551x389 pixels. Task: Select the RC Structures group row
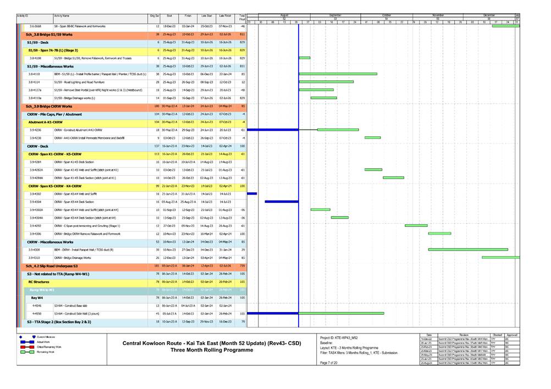39,281
